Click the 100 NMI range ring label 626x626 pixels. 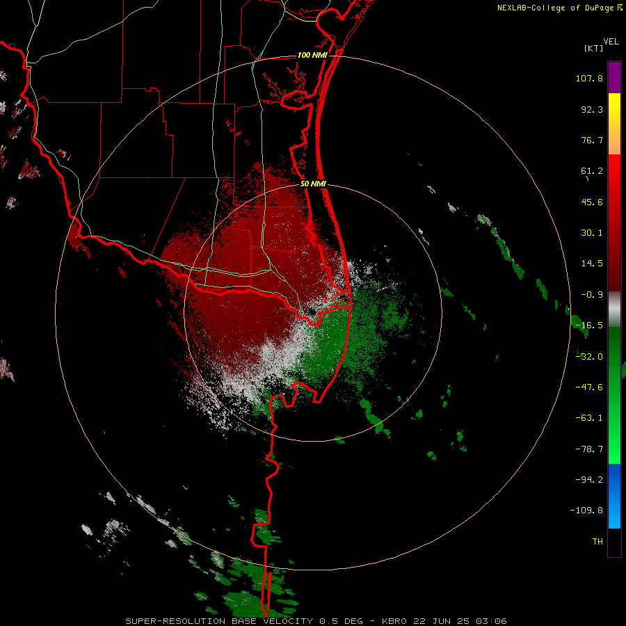pyautogui.click(x=312, y=55)
